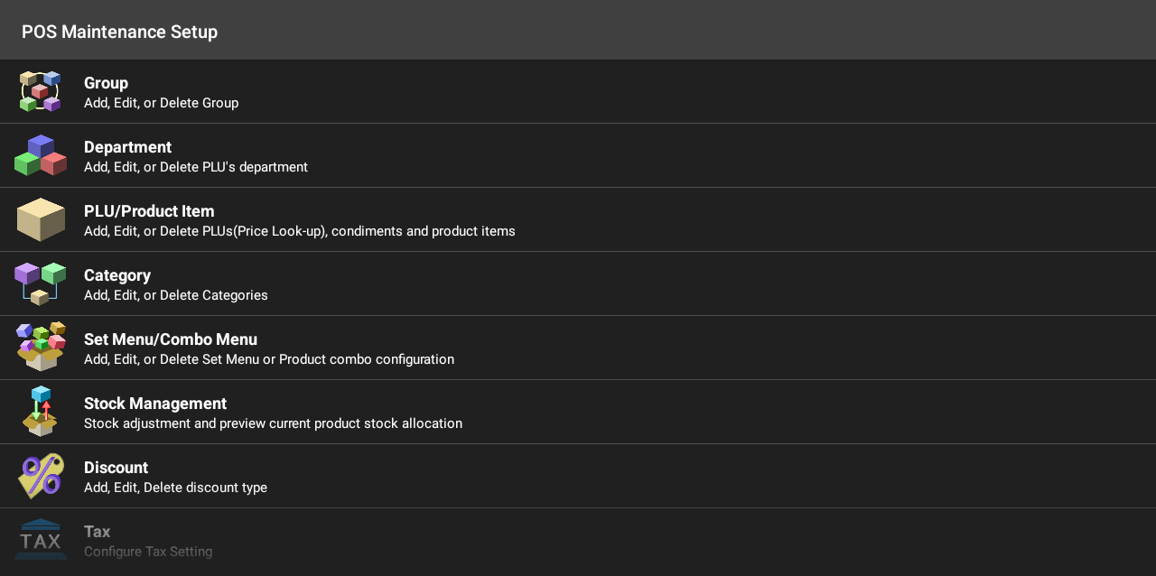Image resolution: width=1156 pixels, height=576 pixels.
Task: Click the Category linked cubes icon
Action: [x=41, y=284]
